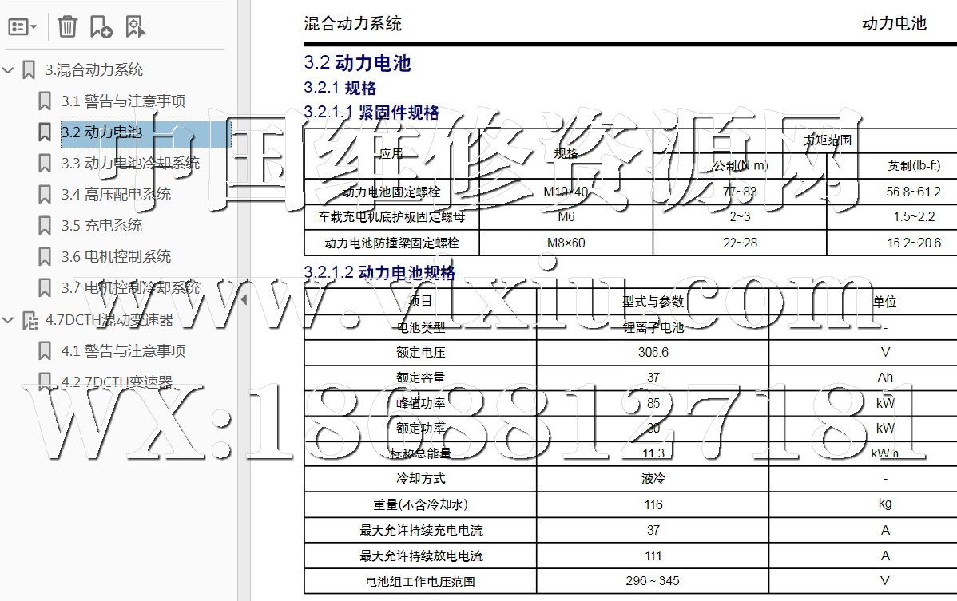Collapse the 4.7DCTH混动变速器 bookmark section
Screen dimensions: 957x601
pyautogui.click(x=9, y=321)
